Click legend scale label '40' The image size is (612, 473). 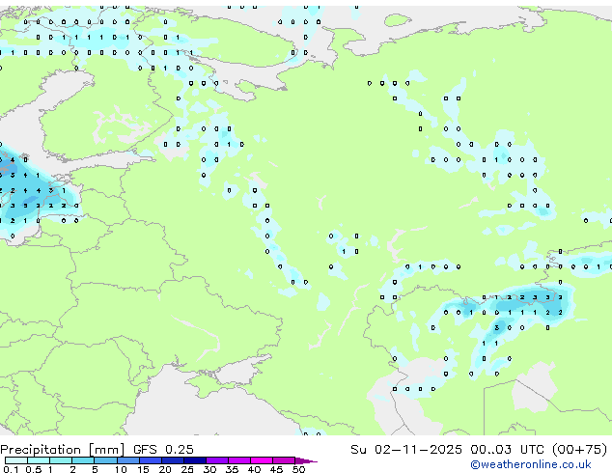click(254, 469)
